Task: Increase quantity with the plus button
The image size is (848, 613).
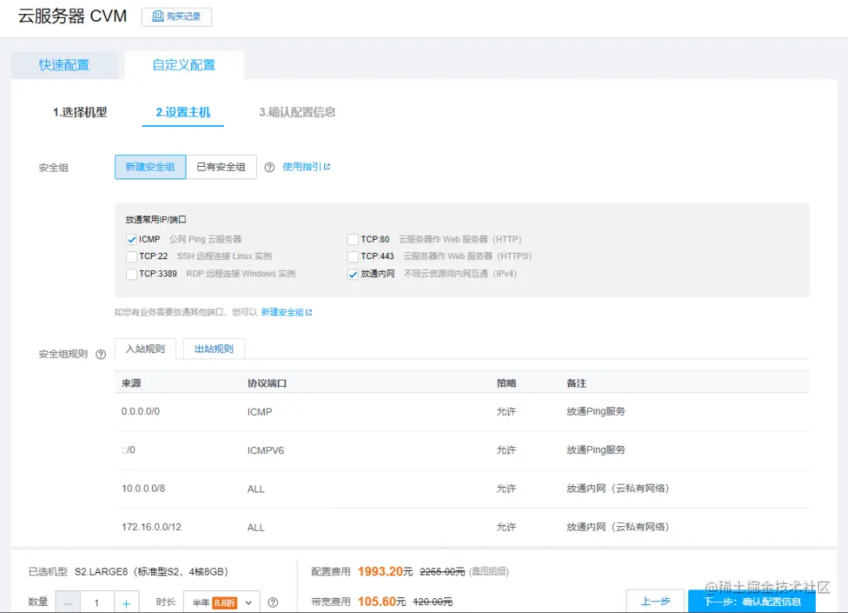Action: click(x=126, y=603)
